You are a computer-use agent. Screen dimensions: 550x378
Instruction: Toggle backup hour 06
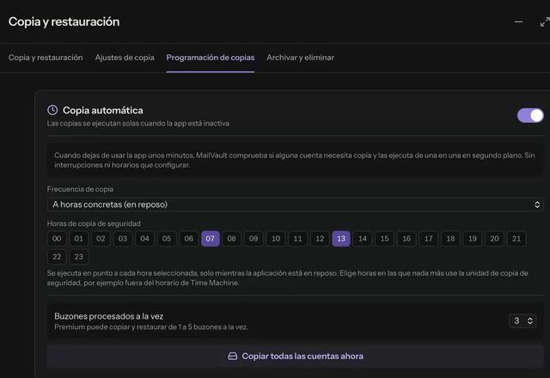(188, 239)
